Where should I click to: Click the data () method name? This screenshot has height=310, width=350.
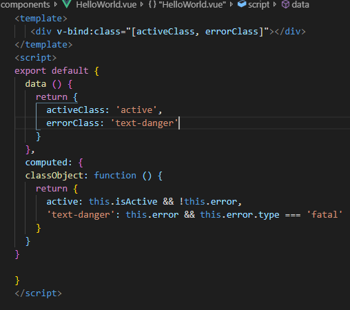click(36, 84)
